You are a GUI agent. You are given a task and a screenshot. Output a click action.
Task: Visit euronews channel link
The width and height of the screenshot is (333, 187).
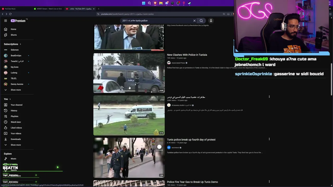pyautogui.click(x=175, y=148)
